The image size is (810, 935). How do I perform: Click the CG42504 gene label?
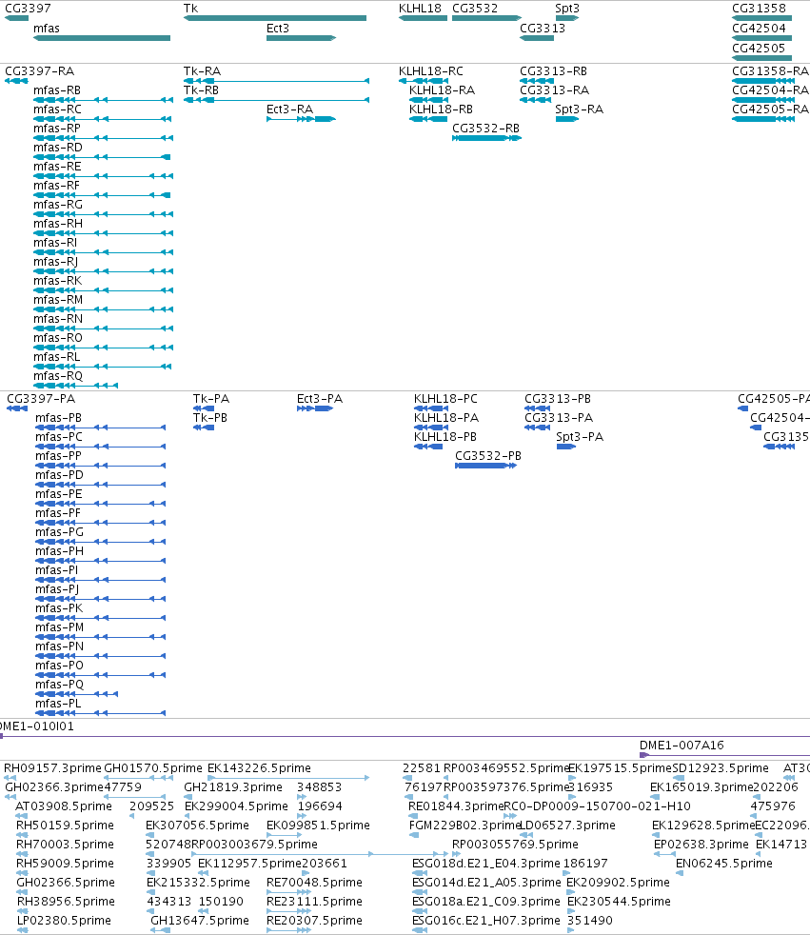click(759, 28)
